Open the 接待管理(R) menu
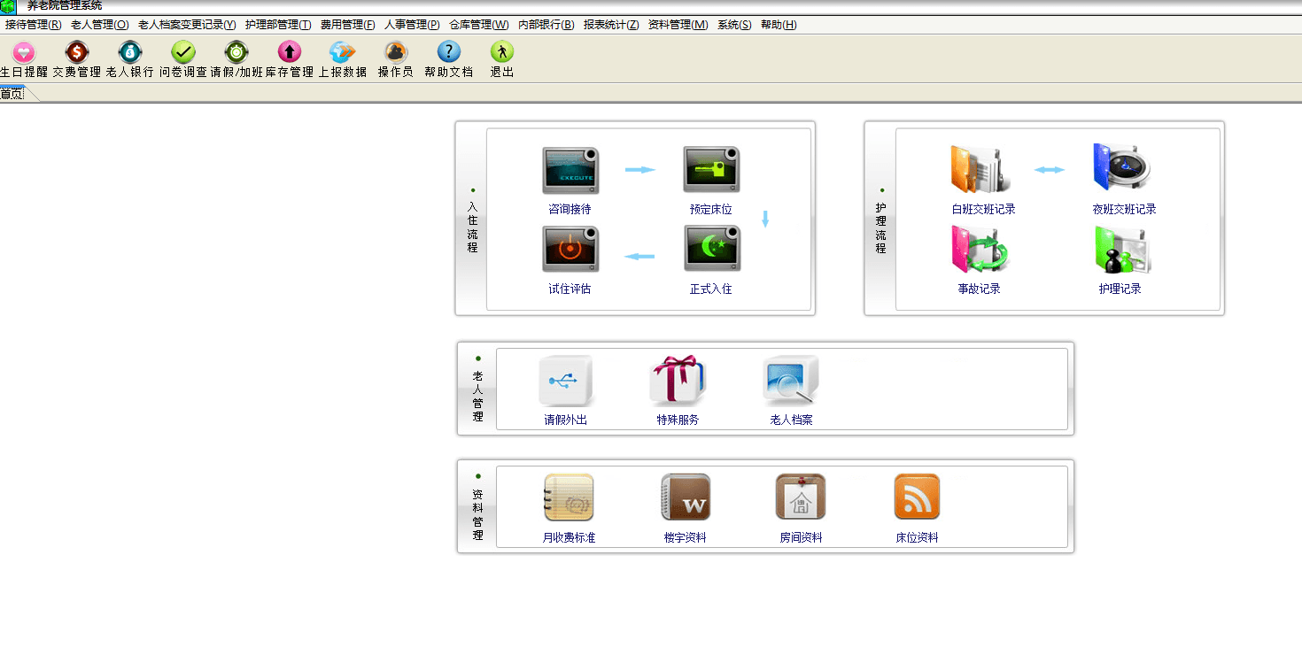The width and height of the screenshot is (1302, 663). [x=34, y=25]
